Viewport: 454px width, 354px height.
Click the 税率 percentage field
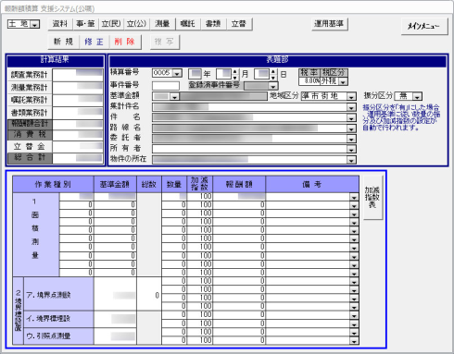309,81
